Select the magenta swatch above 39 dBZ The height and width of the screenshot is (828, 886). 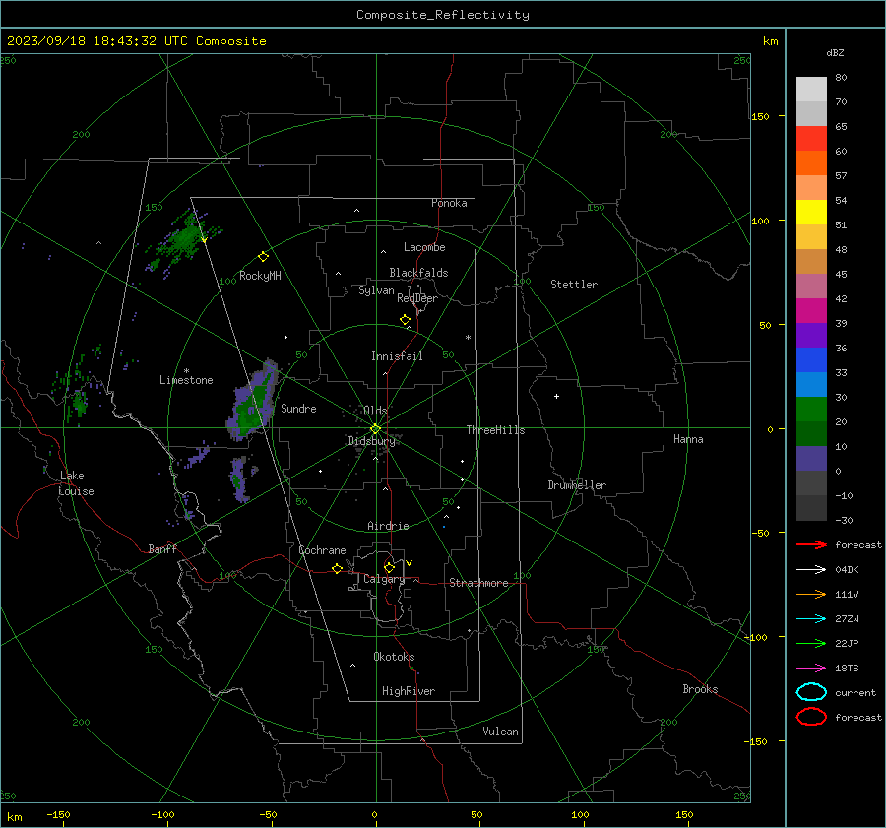click(x=811, y=311)
